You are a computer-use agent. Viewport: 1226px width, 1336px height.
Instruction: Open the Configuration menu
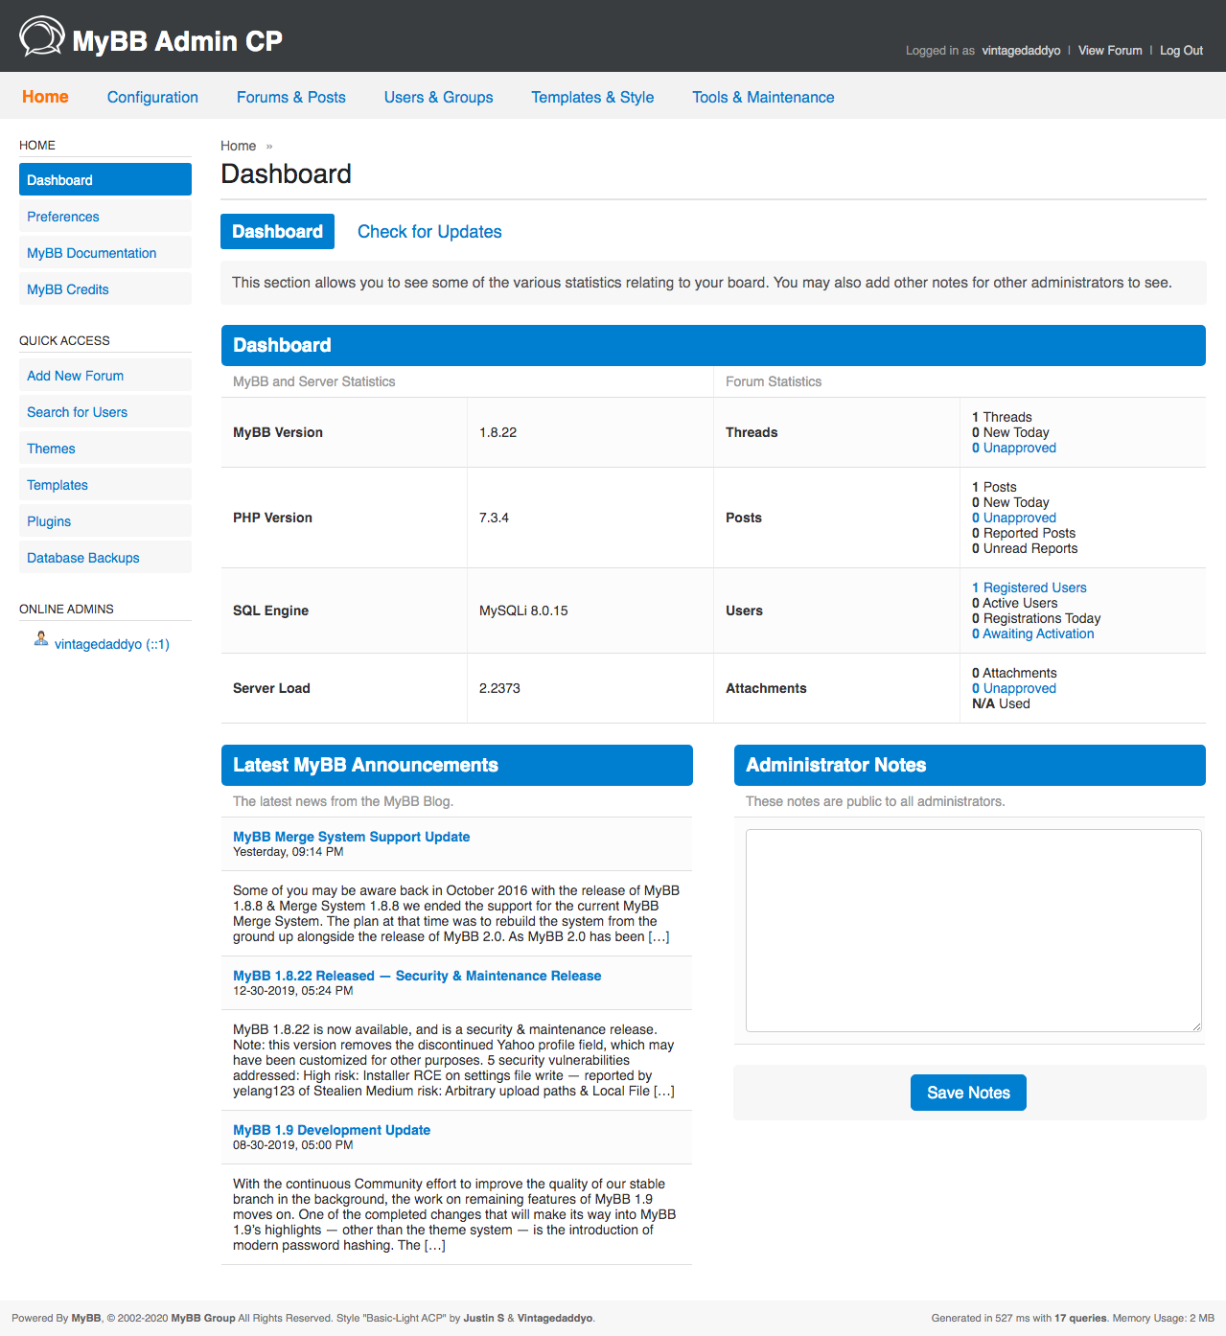tap(152, 97)
